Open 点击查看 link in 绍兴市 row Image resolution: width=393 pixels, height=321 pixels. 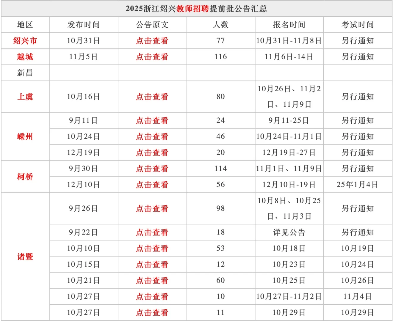pos(152,41)
